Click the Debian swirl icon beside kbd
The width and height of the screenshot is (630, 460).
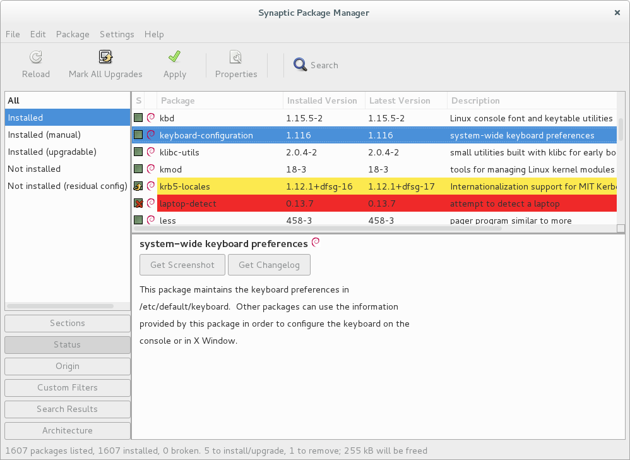(151, 118)
